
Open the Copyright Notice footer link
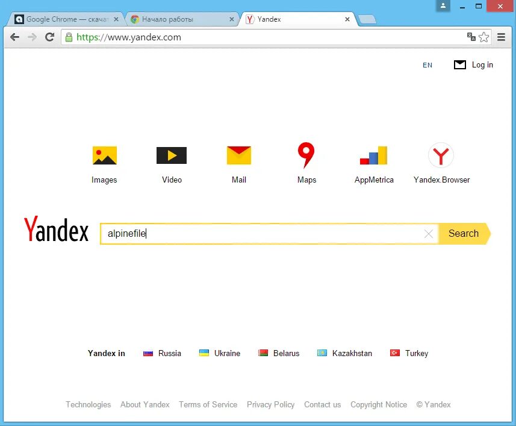(x=379, y=404)
